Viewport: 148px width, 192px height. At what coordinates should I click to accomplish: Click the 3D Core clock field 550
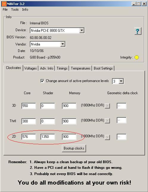coord(29,106)
